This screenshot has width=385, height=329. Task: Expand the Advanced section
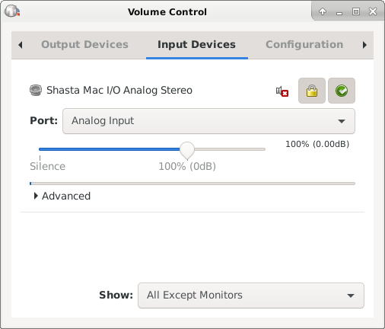(x=62, y=196)
